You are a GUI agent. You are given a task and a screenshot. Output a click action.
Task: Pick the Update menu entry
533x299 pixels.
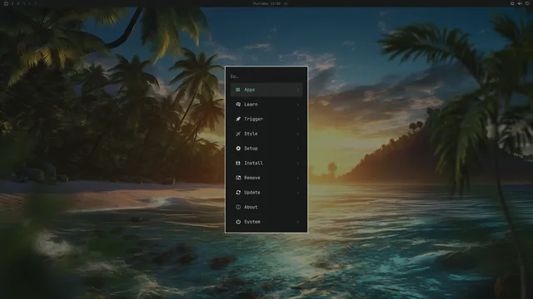266,192
